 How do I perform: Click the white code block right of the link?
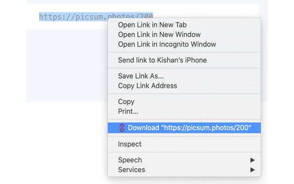207,11
